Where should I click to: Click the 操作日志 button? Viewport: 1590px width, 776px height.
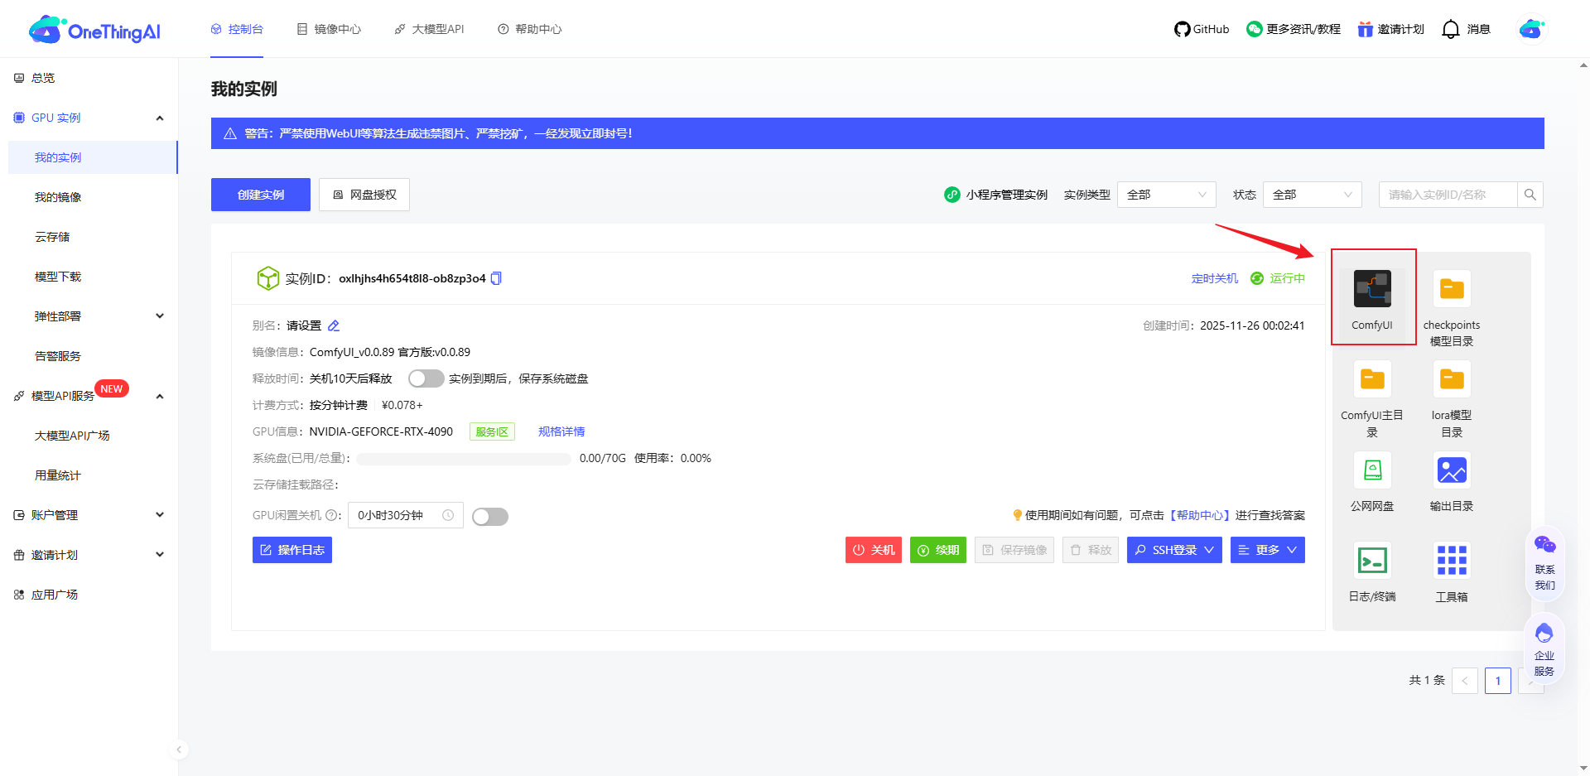(x=292, y=550)
